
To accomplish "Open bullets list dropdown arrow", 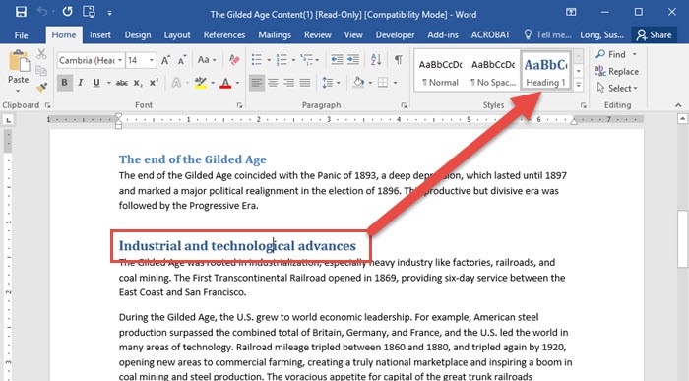I will point(269,60).
